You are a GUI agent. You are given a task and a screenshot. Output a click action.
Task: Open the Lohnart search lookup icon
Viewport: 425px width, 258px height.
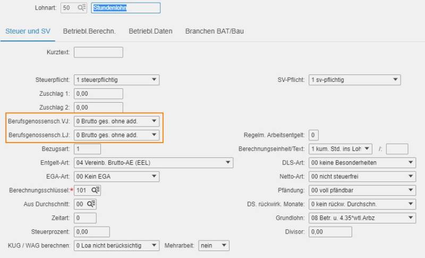[x=82, y=7]
